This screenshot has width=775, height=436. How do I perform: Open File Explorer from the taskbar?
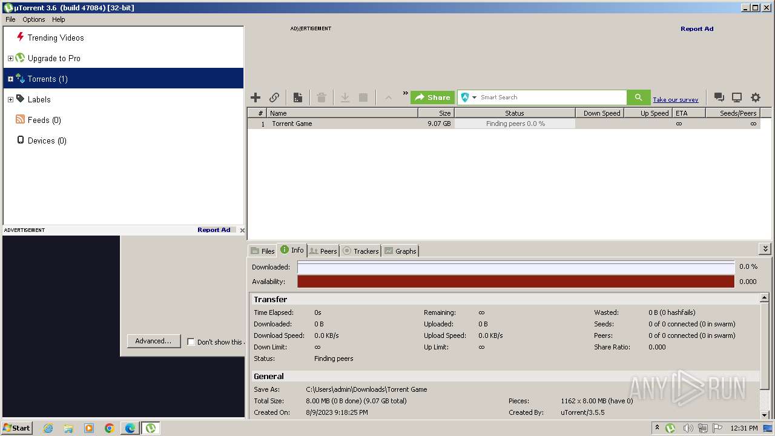pyautogui.click(x=68, y=428)
